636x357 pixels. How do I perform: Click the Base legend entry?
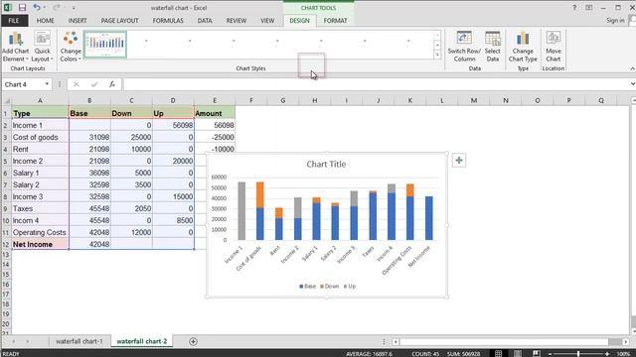pos(307,287)
